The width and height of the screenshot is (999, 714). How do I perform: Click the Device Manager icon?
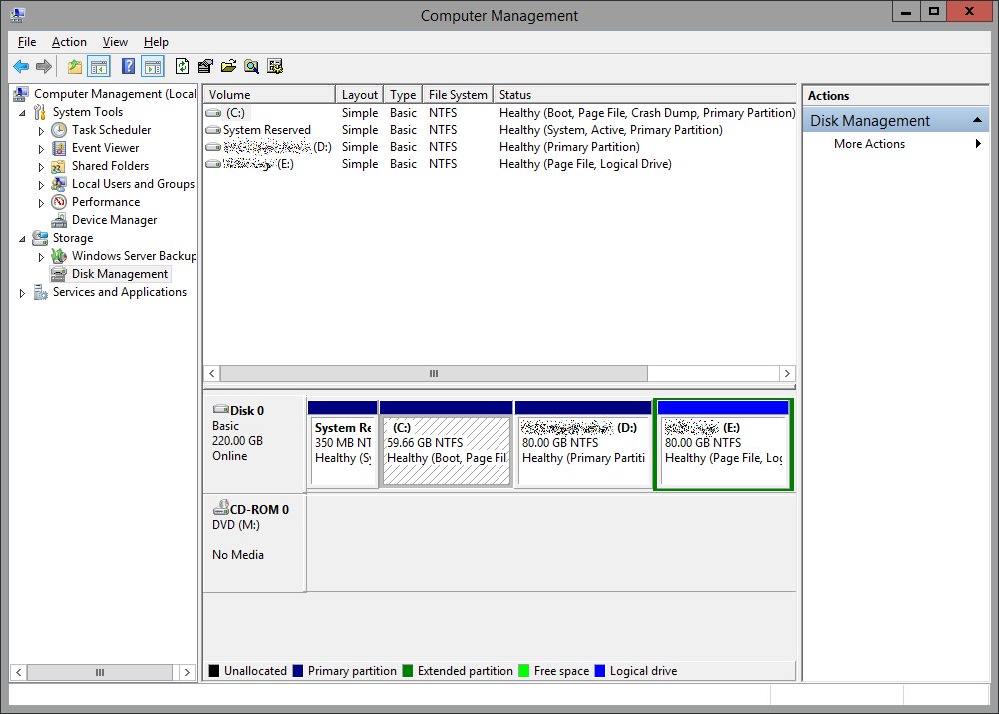(x=59, y=220)
